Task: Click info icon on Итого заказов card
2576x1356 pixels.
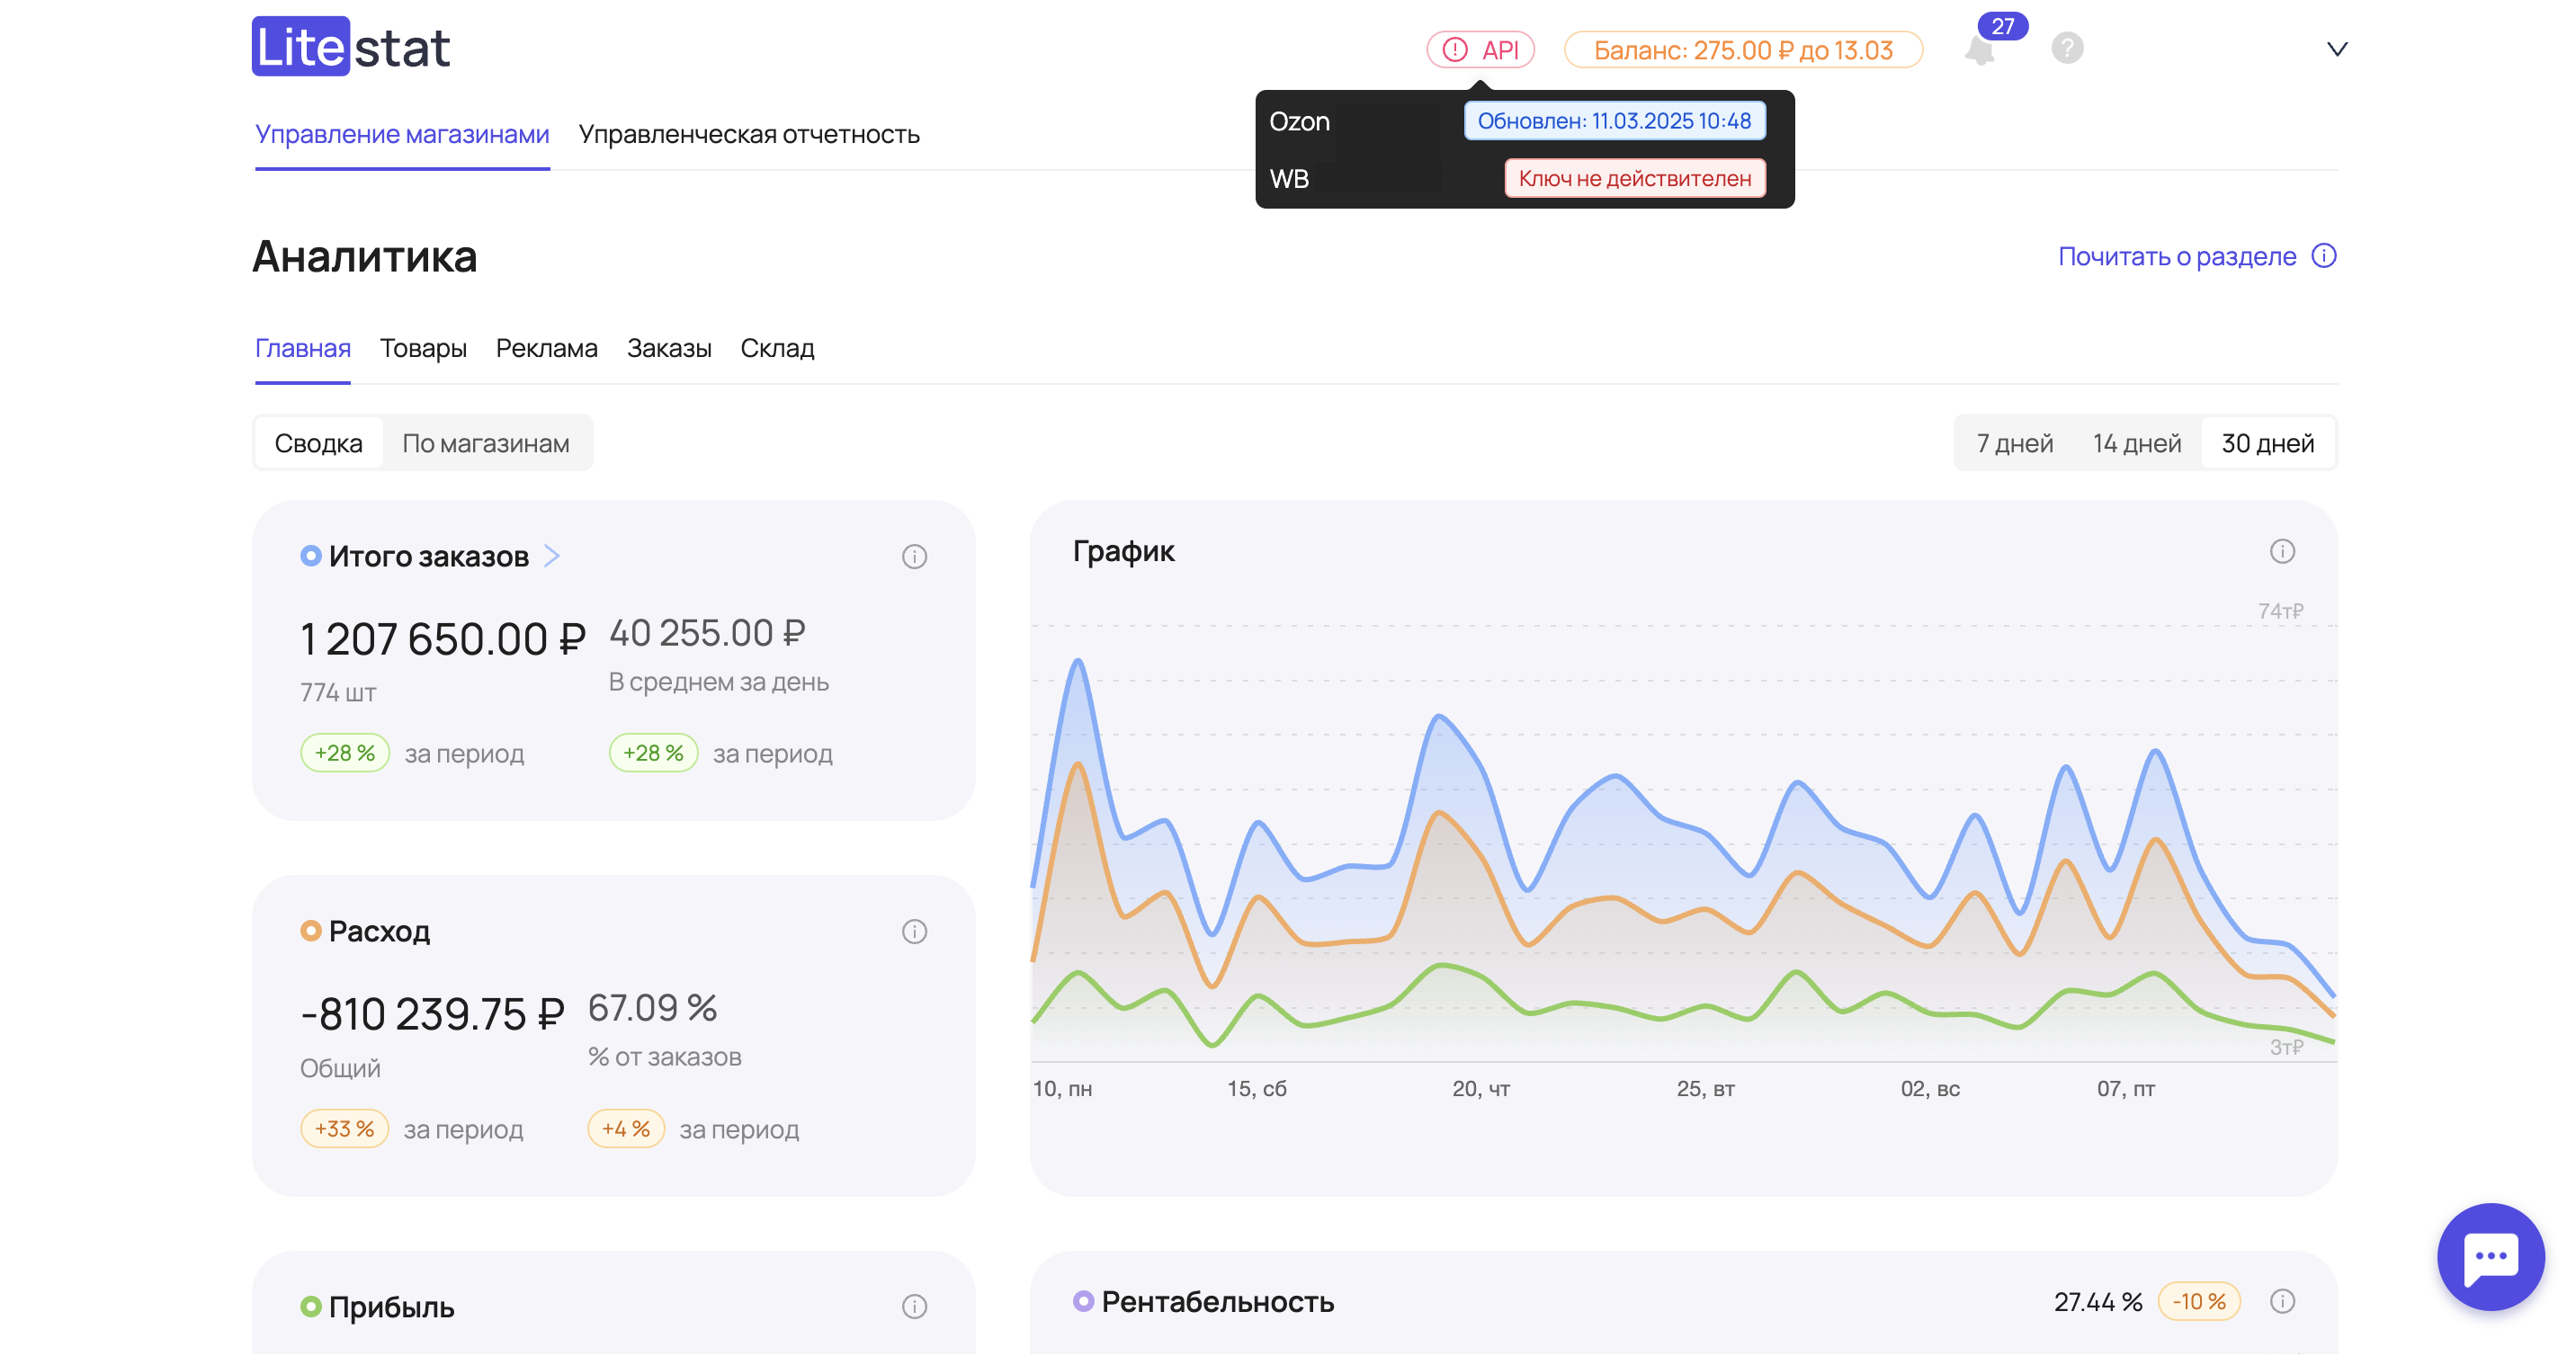Action: click(914, 557)
